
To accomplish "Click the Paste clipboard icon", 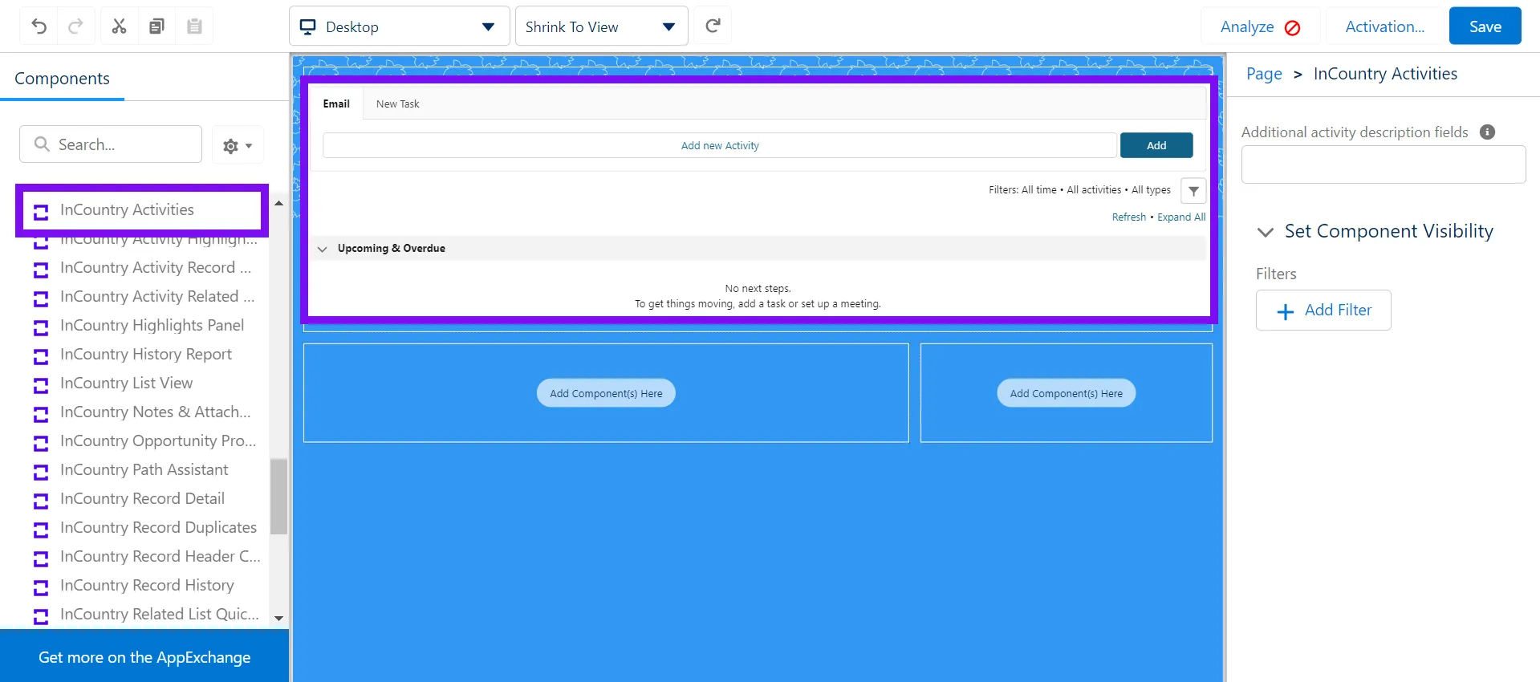I will tap(194, 26).
